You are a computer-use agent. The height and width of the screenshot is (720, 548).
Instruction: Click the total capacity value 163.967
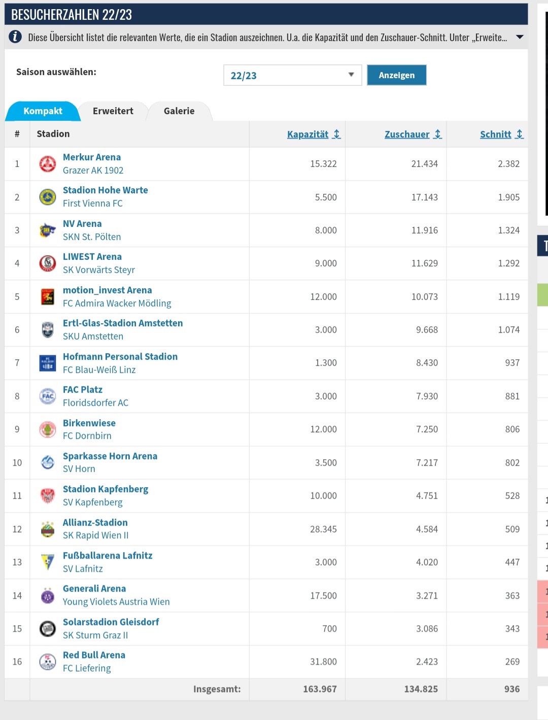click(320, 689)
